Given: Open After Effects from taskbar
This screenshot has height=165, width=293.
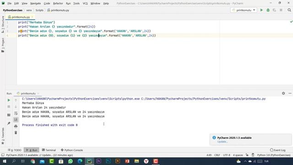Looking at the screenshot, I should click(99, 161).
